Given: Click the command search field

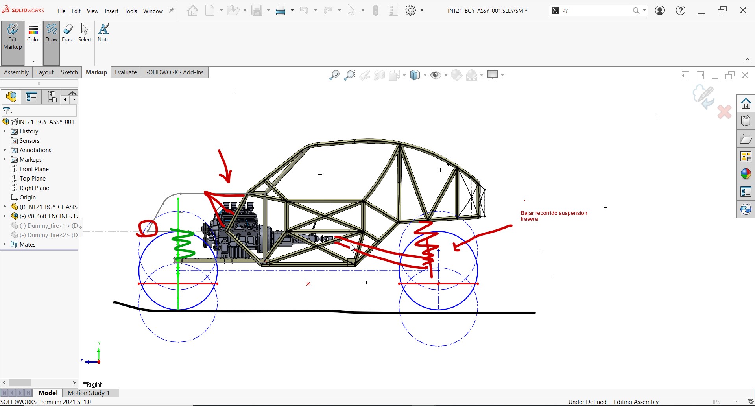Looking at the screenshot, I should click(596, 10).
